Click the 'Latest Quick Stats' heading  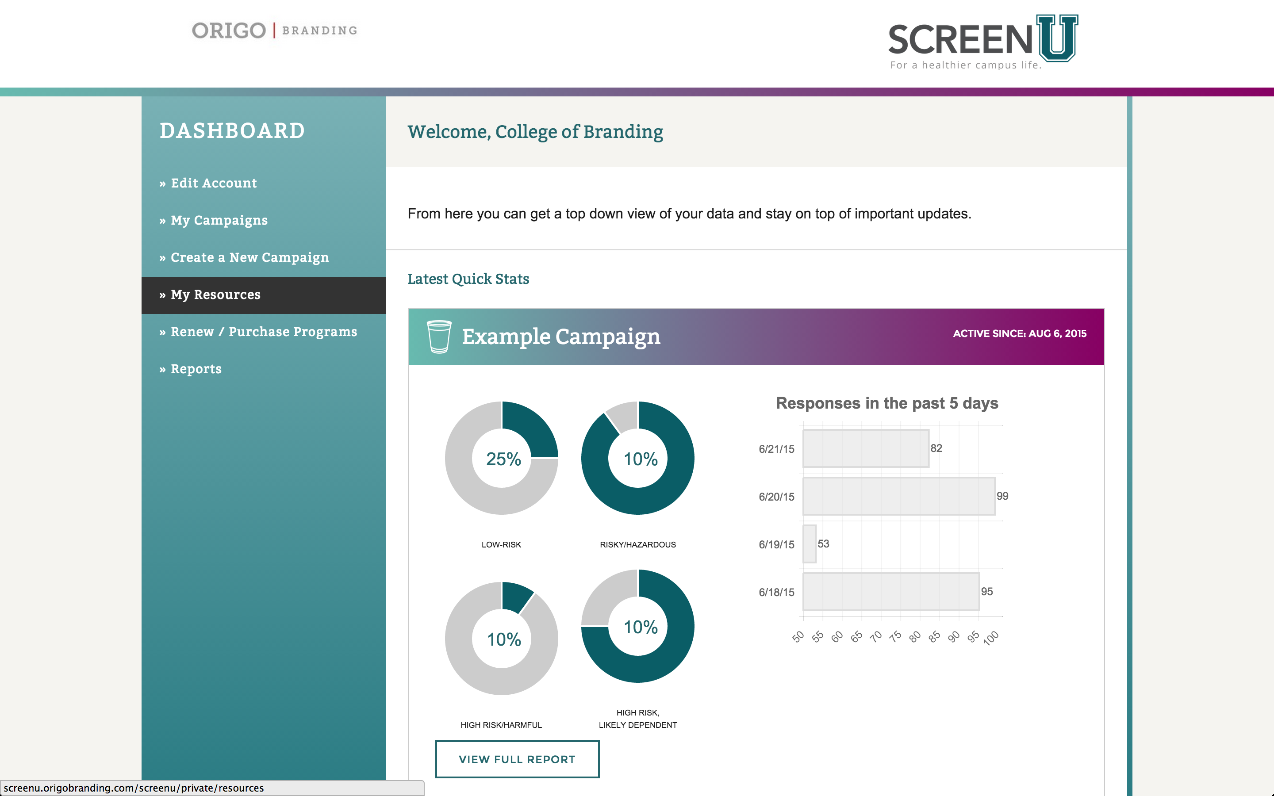tap(468, 279)
